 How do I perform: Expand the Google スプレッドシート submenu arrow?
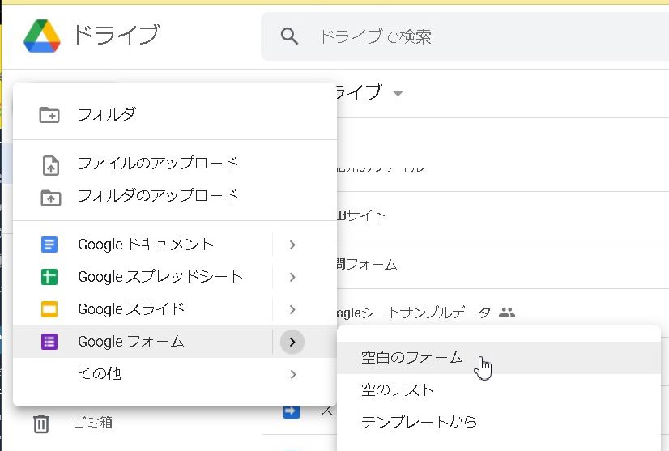(x=292, y=277)
